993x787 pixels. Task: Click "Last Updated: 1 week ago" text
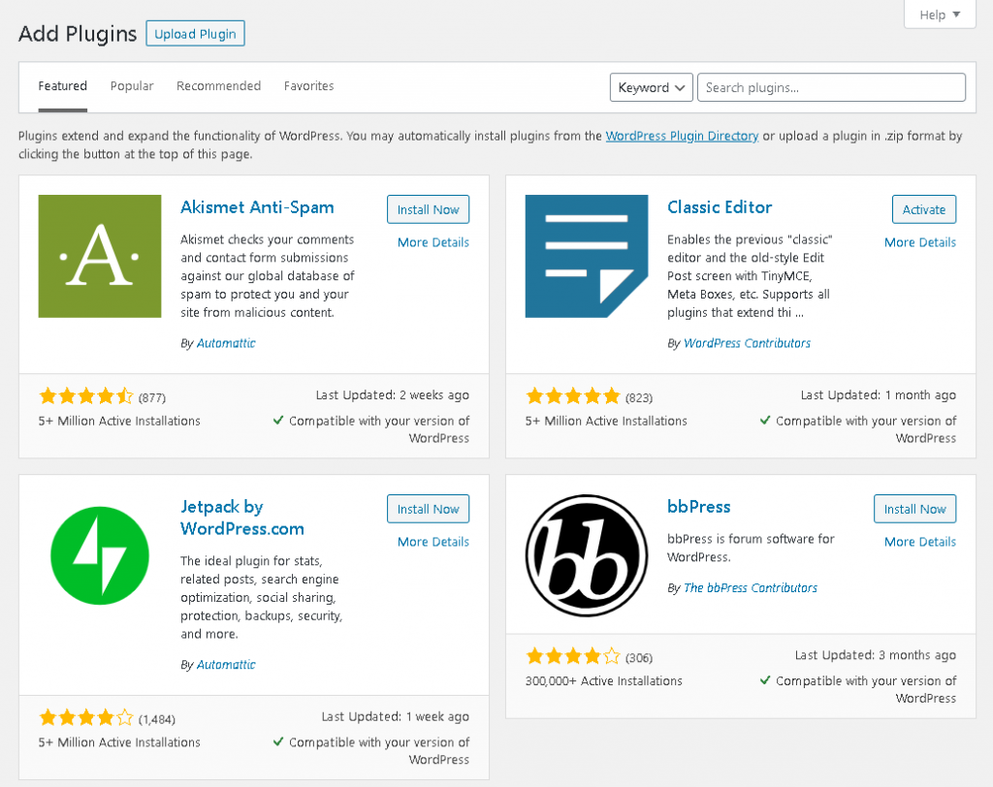pos(396,716)
